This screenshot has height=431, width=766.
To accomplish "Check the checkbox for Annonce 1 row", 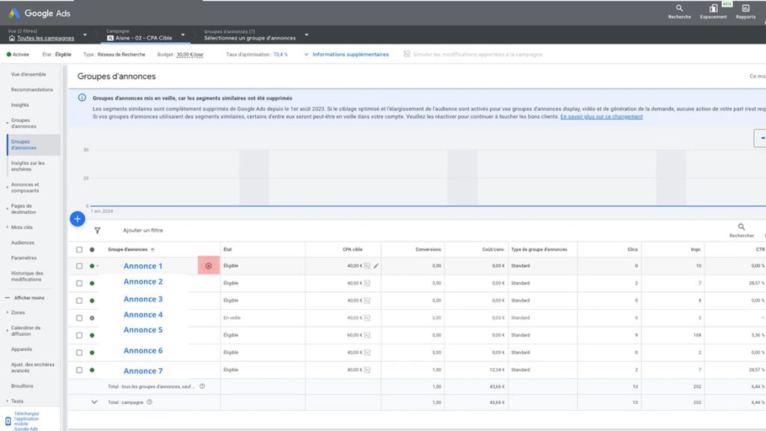I will [79, 266].
